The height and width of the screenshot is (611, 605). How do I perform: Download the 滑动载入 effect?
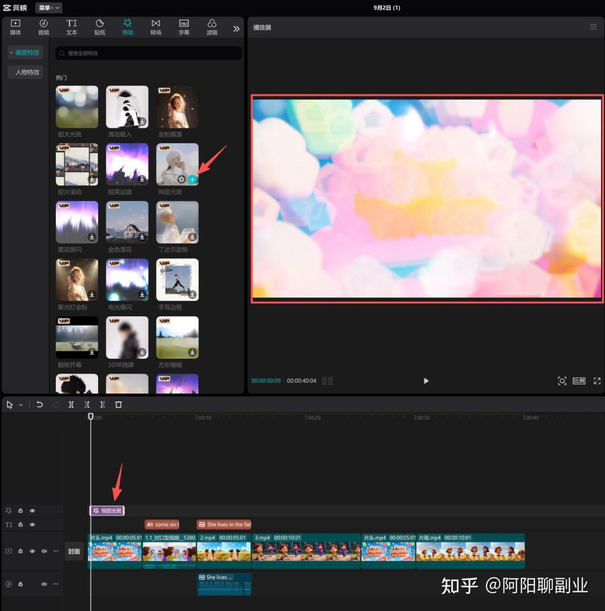[142, 122]
